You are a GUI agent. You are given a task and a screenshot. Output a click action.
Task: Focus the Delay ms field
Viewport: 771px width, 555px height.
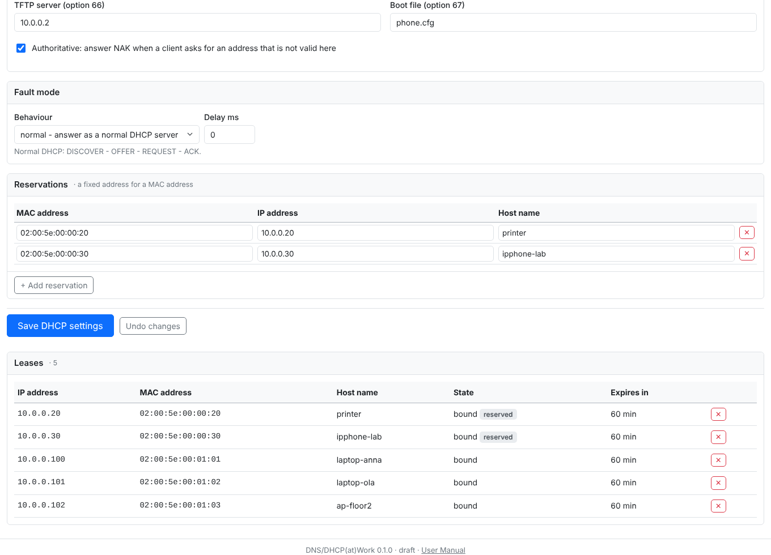(x=230, y=135)
